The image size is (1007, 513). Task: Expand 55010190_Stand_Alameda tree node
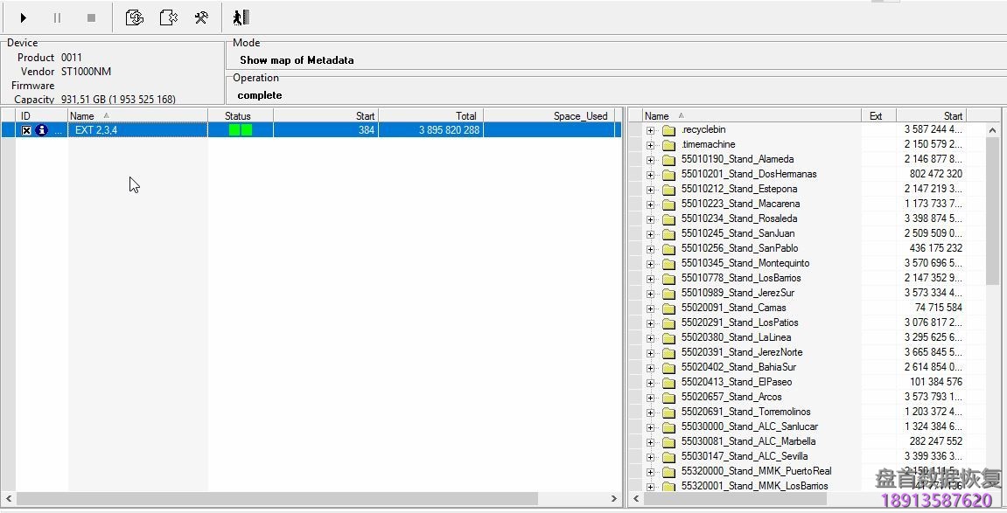coord(651,159)
